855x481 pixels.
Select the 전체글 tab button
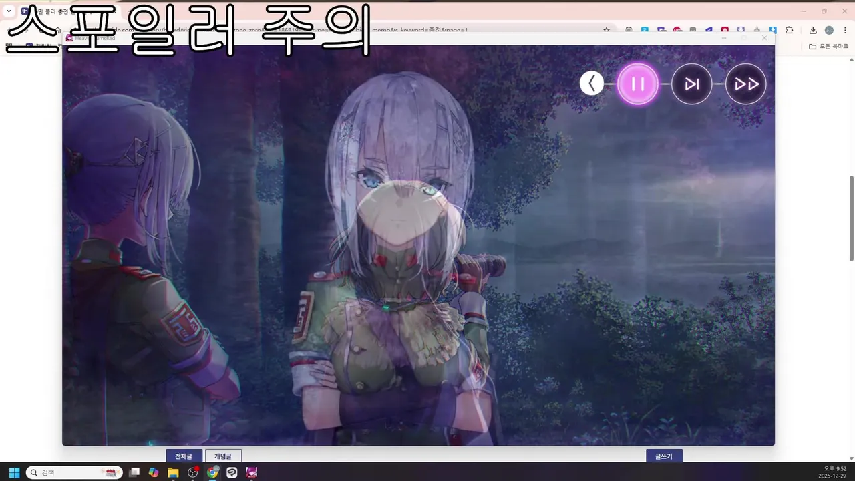[x=184, y=456]
